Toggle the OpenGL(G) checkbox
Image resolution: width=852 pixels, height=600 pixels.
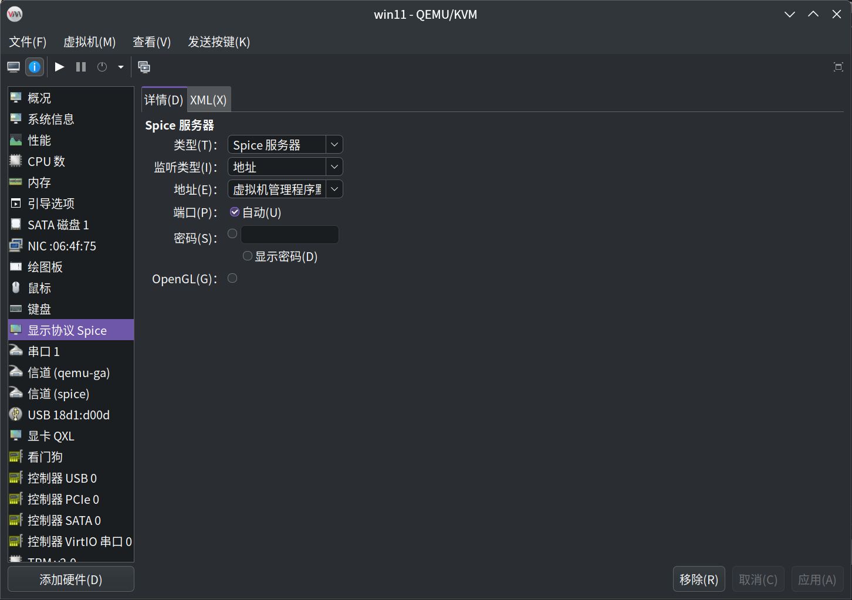[x=232, y=278]
